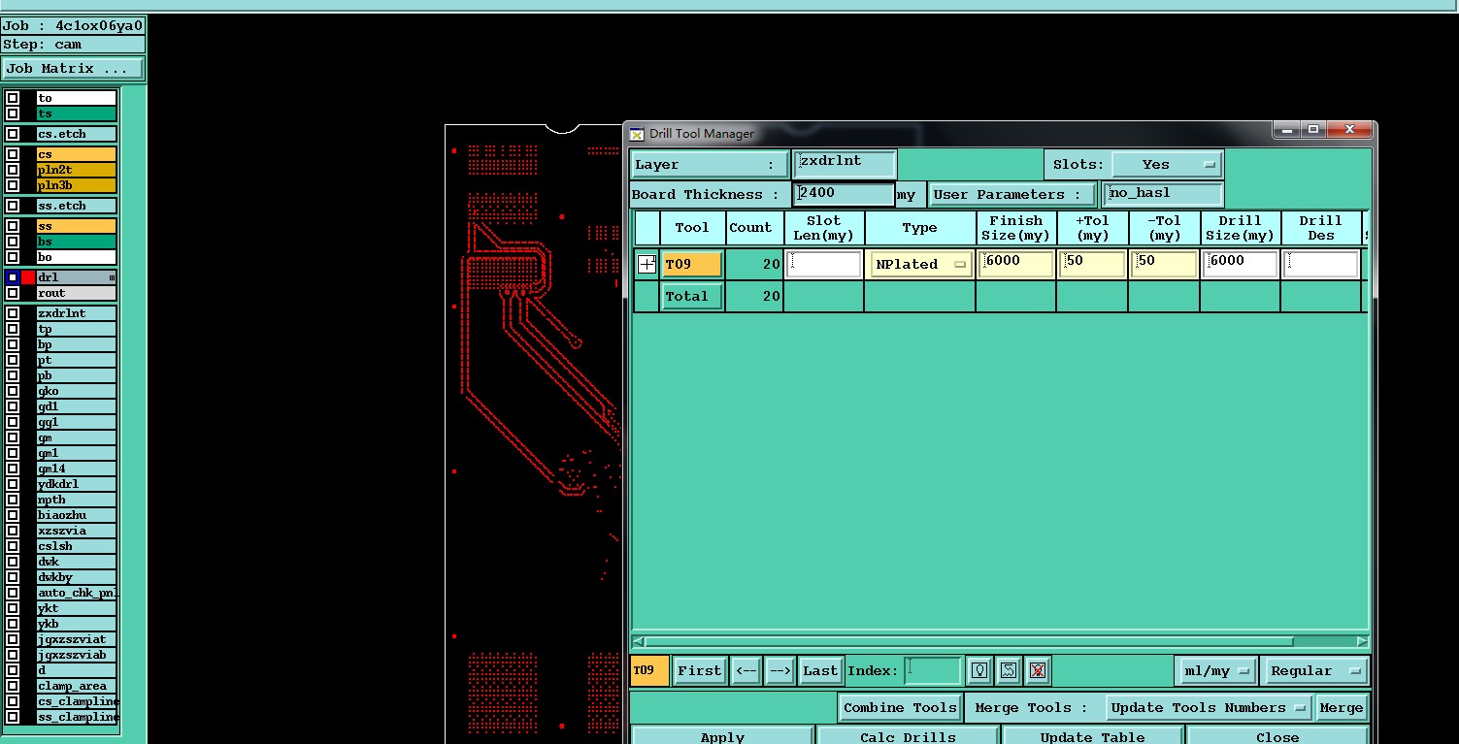
Task: Click the middle tool icon next to Index field
Action: 1009,670
